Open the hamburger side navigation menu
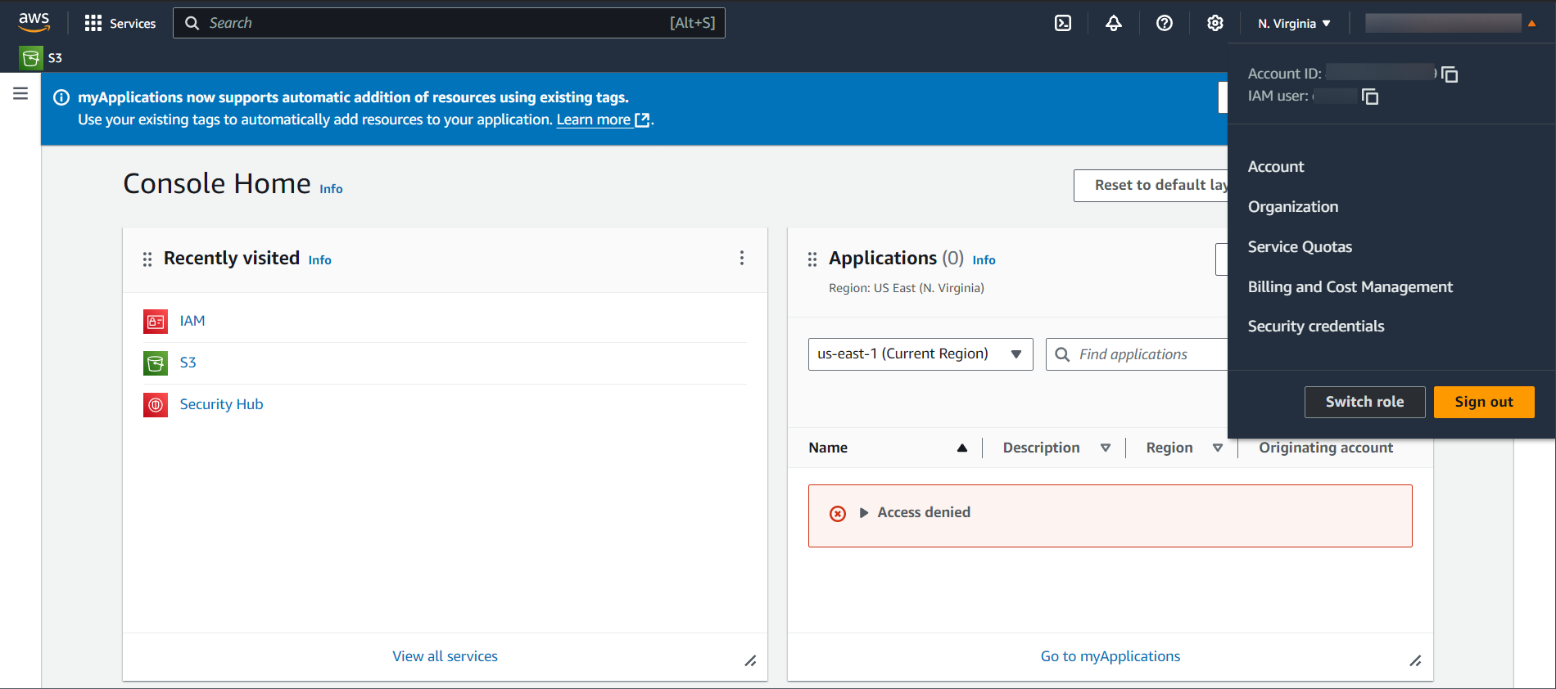 [20, 93]
